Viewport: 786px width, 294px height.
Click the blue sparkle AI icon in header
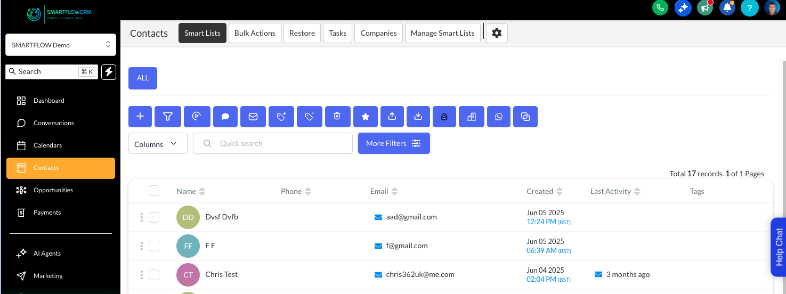(683, 8)
